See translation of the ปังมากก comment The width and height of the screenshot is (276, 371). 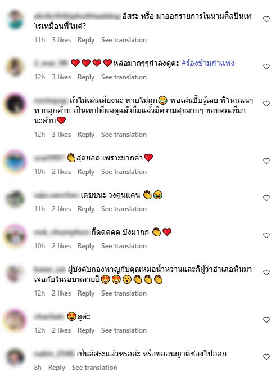124,246
